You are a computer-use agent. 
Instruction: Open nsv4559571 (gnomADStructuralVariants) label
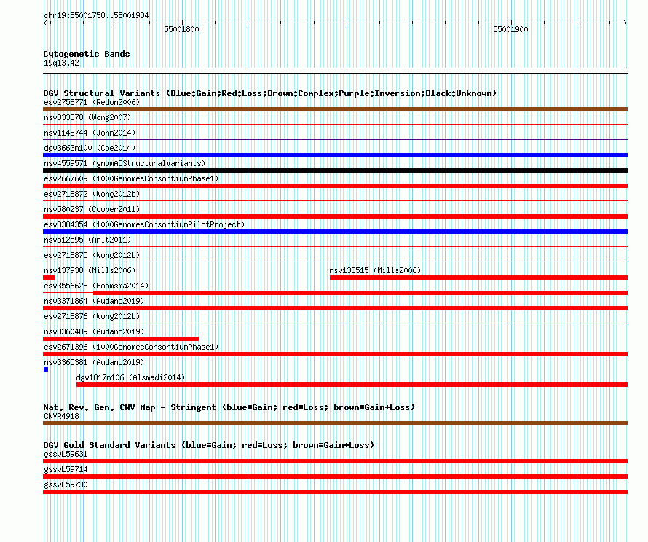click(x=125, y=163)
